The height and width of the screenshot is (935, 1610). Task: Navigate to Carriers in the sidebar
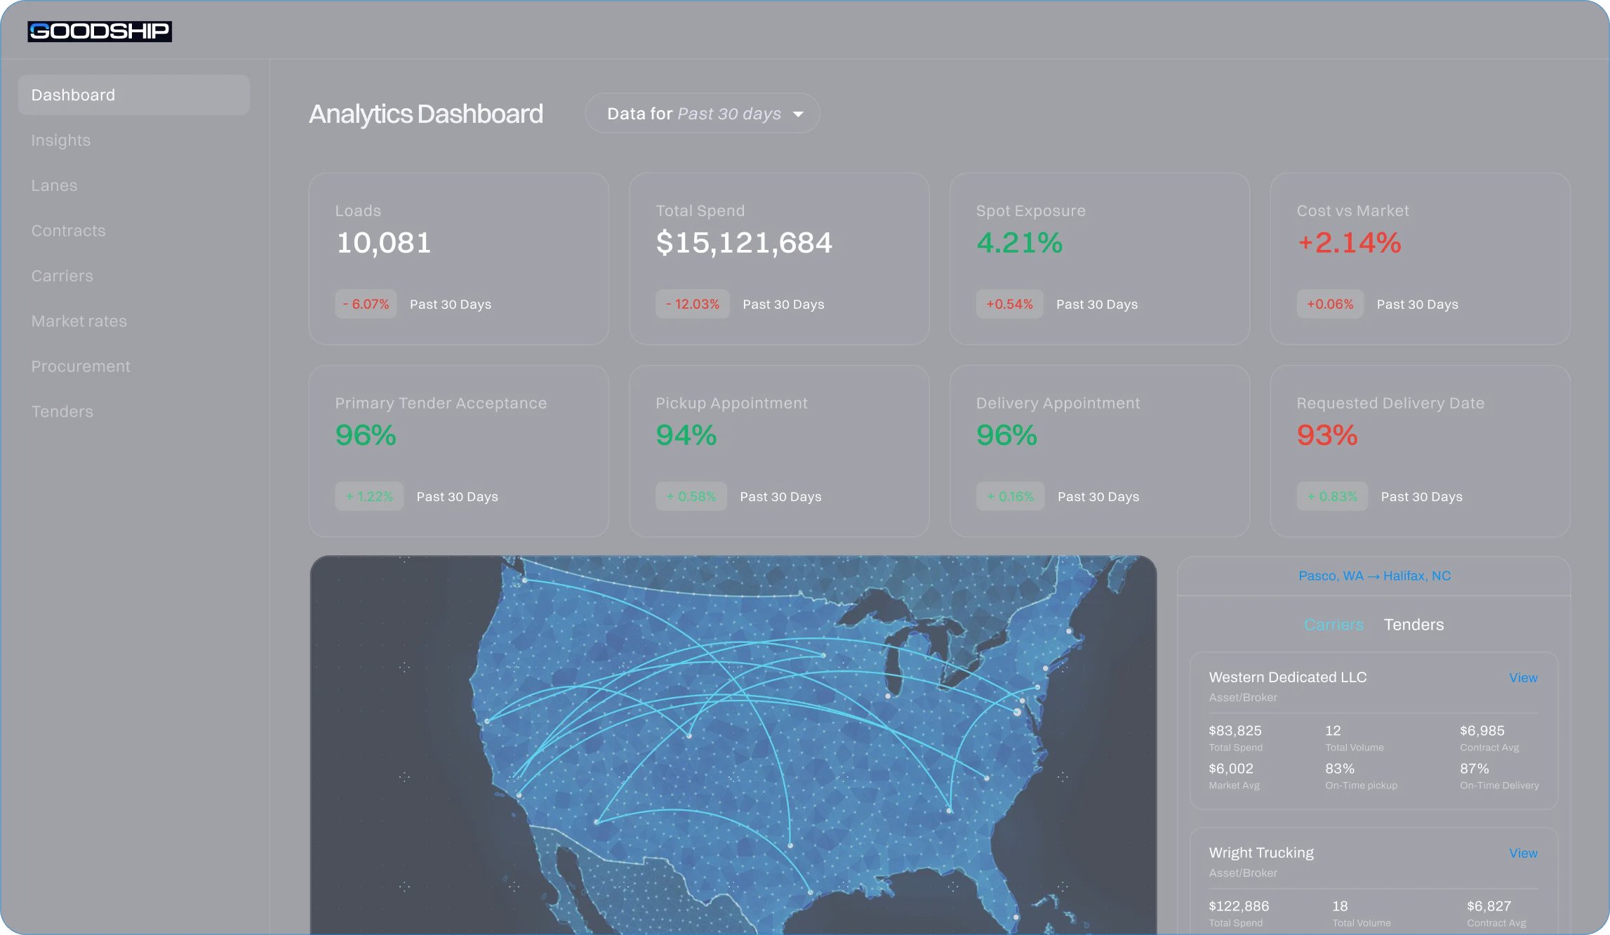(62, 276)
